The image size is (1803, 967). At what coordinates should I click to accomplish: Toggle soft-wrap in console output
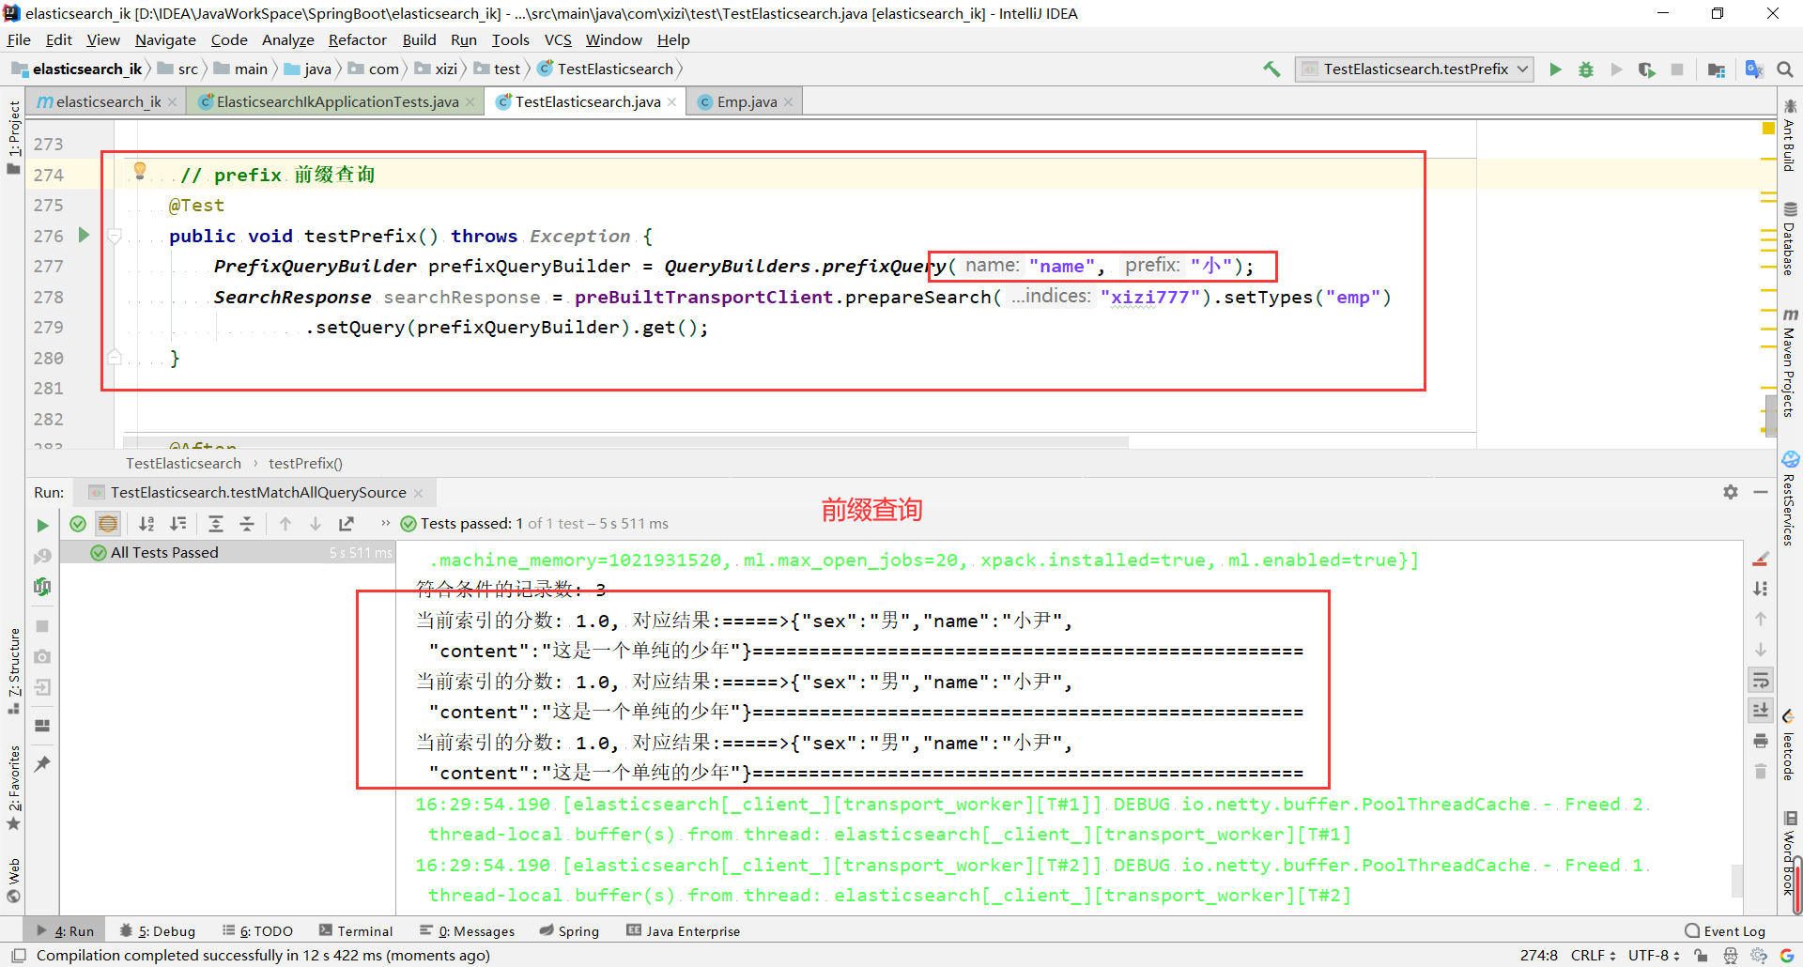[x=1761, y=680]
